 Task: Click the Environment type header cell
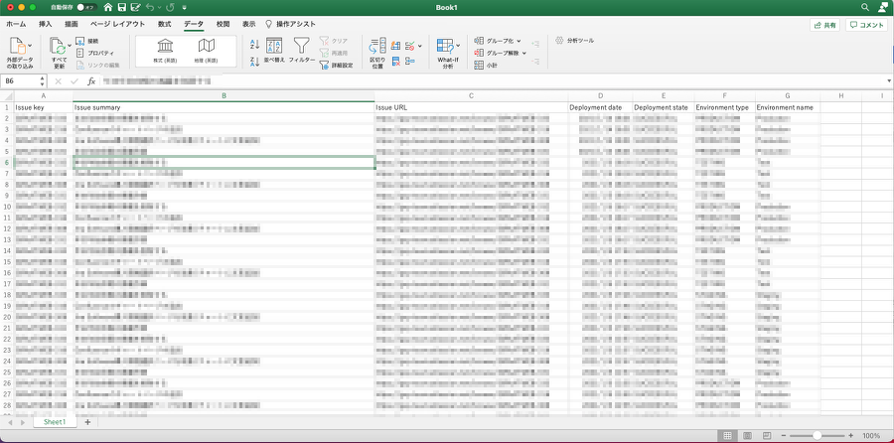click(724, 107)
